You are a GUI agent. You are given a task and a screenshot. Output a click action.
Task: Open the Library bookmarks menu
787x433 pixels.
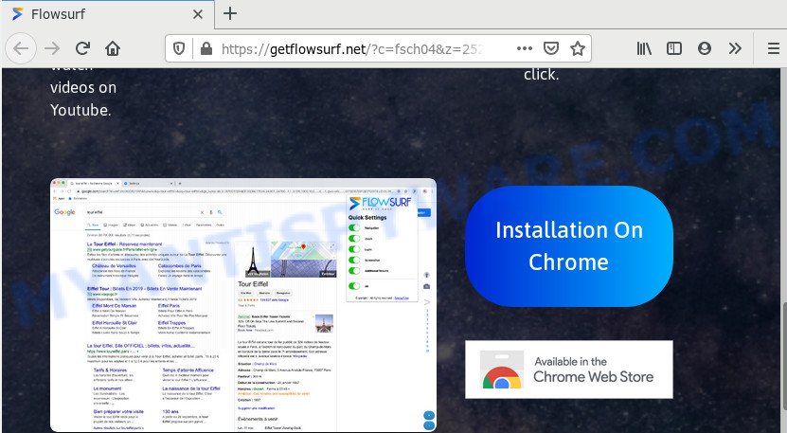644,48
